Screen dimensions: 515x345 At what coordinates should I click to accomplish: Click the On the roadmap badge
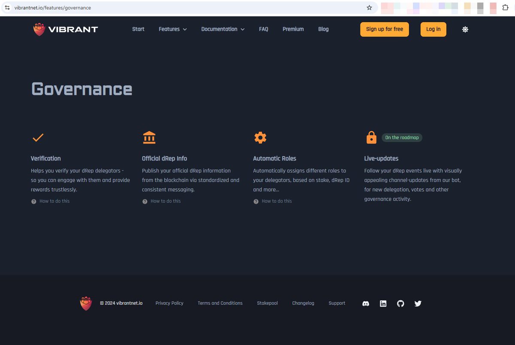click(402, 138)
